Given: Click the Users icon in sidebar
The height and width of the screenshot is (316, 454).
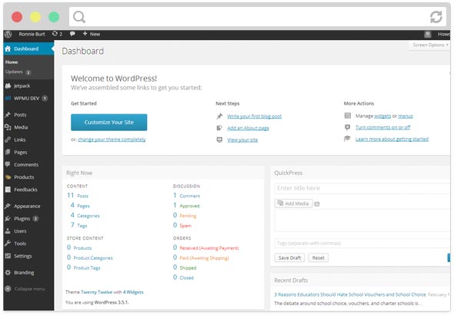Looking at the screenshot, I should 8,231.
